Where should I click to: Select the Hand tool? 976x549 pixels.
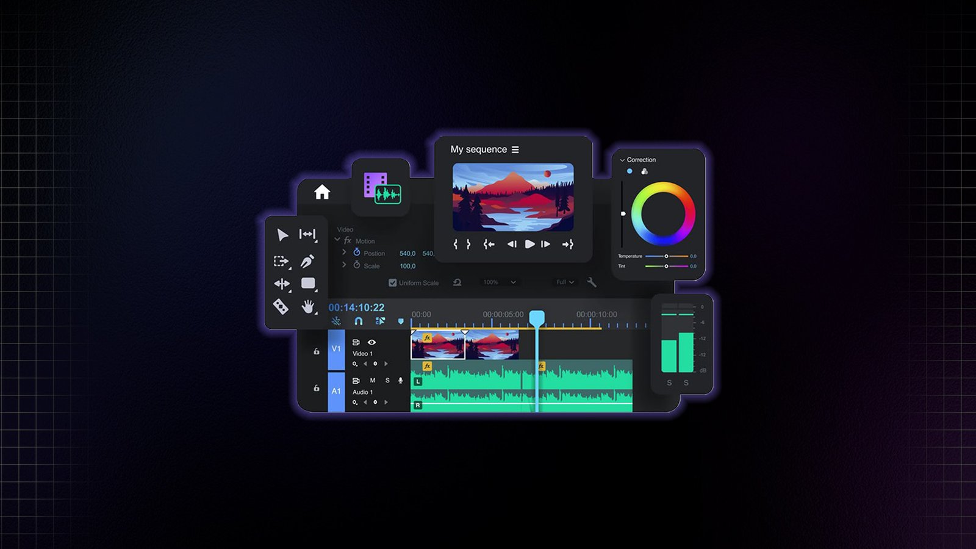pos(308,306)
